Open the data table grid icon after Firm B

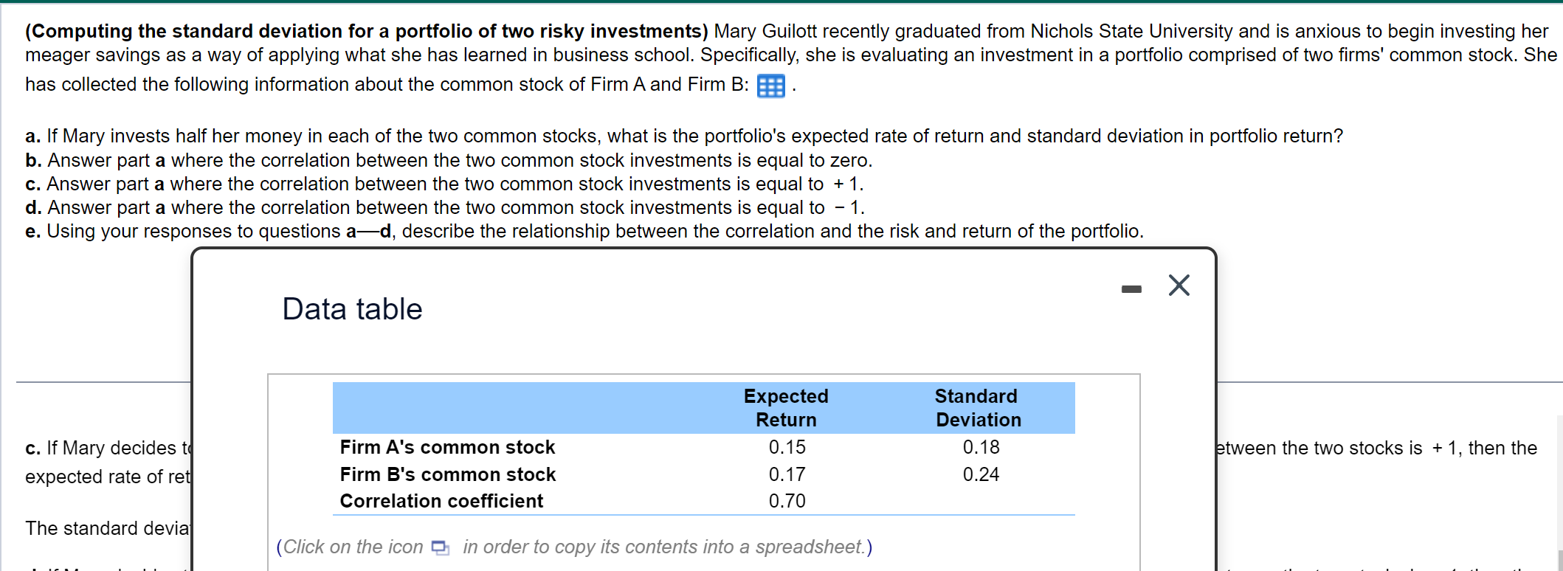[770, 86]
